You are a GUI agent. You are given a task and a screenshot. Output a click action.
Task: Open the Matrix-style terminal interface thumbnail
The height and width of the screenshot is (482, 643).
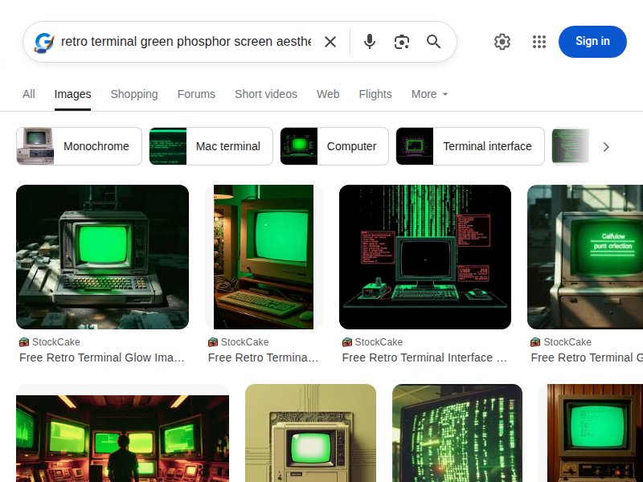point(425,256)
